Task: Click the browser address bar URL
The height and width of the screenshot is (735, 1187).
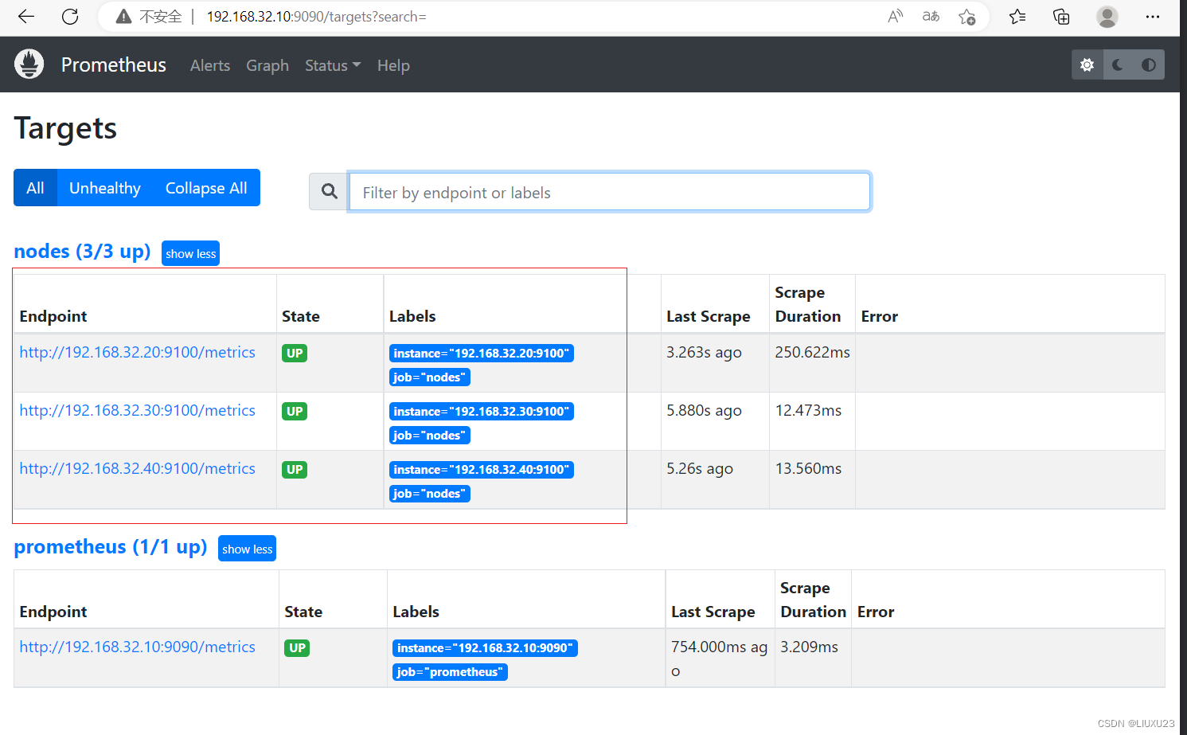Action: coord(317,17)
